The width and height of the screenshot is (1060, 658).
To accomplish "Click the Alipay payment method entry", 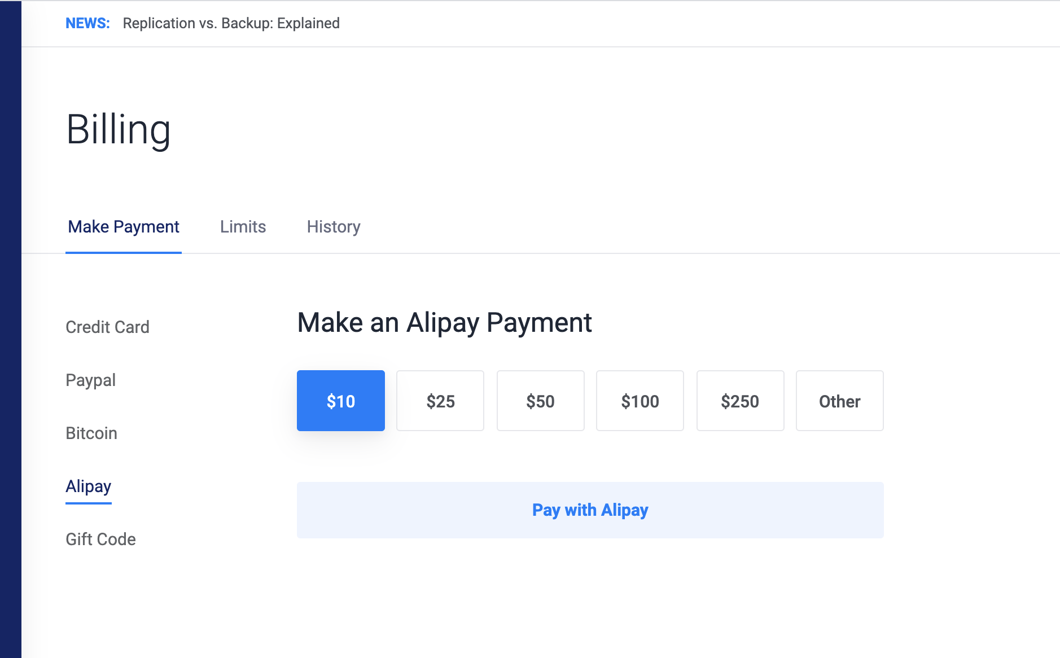I will pyautogui.click(x=89, y=486).
